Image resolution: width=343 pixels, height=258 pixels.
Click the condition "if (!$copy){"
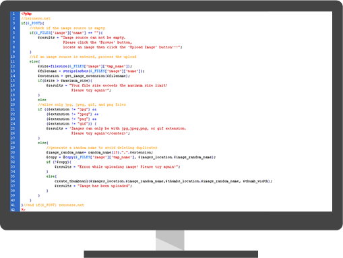point(59,162)
